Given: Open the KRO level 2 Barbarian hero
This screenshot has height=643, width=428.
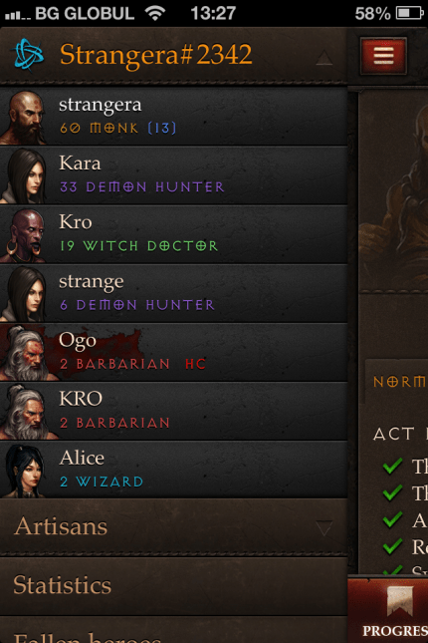Looking at the screenshot, I should (x=173, y=412).
